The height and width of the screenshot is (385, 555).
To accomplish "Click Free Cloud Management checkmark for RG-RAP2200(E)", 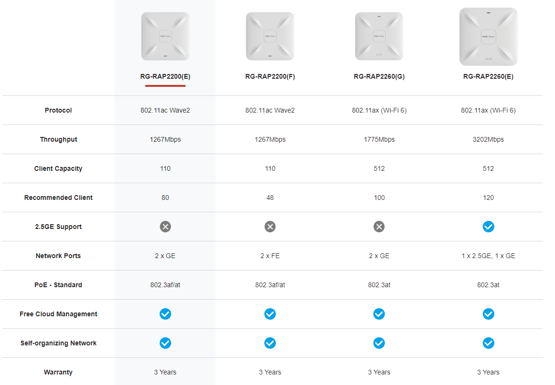I will 165,313.
